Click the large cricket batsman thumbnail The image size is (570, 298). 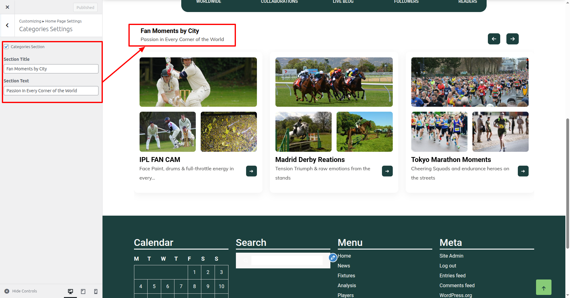(198, 82)
